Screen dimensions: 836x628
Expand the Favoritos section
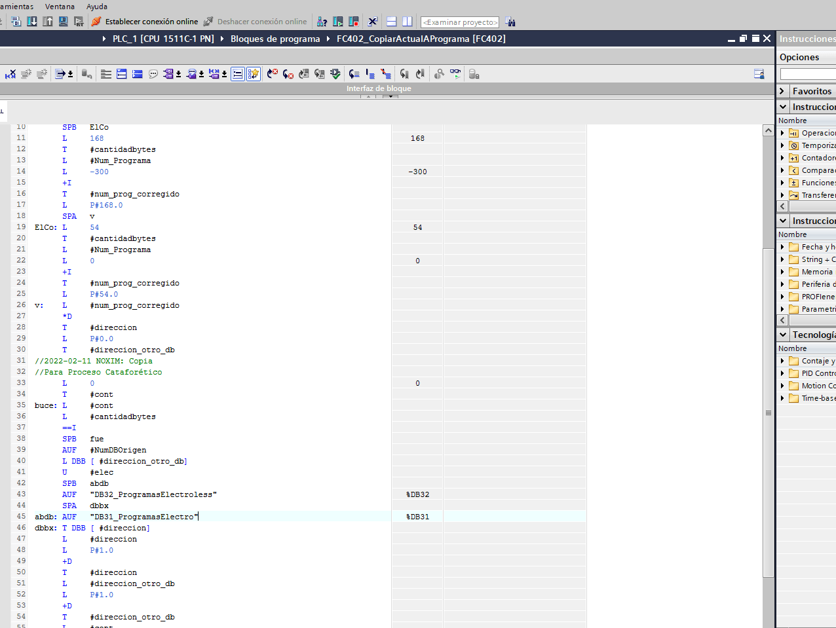[782, 91]
